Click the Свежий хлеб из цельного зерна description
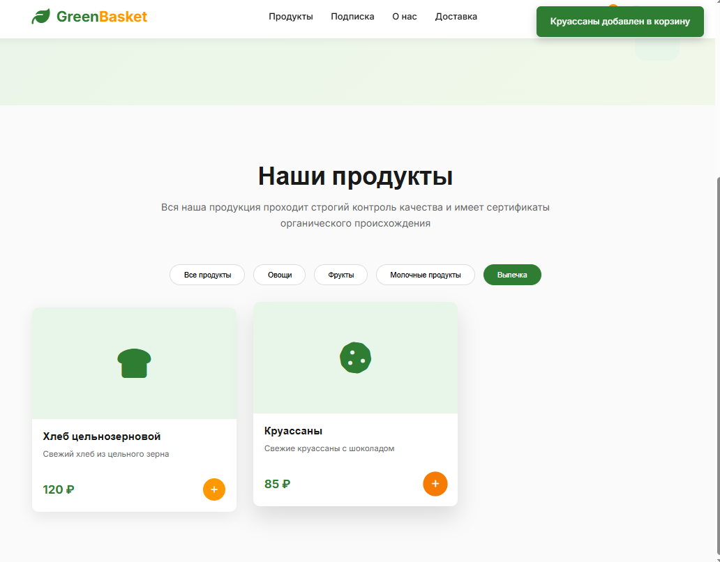 tap(106, 454)
